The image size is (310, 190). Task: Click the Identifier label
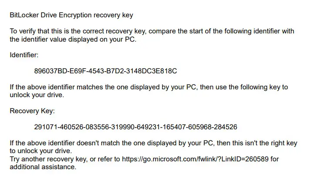click(24, 55)
